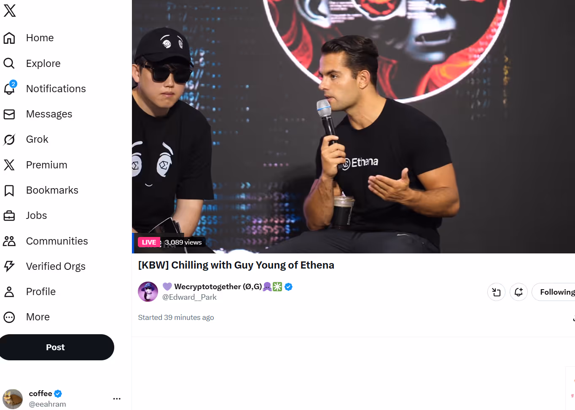Image resolution: width=575 pixels, height=410 pixels.
Task: Open the coffee account profile avatar
Action: [13, 399]
